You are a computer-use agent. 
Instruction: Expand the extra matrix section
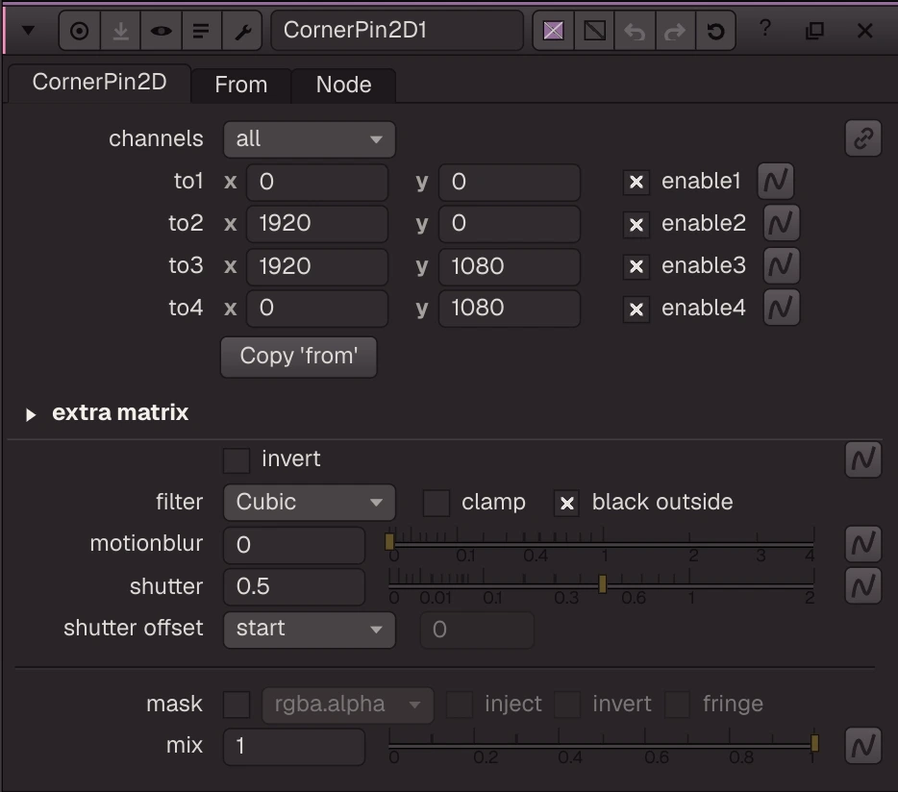(31, 414)
